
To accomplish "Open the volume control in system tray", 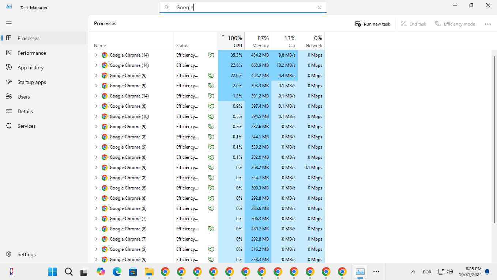I will [x=450, y=272].
